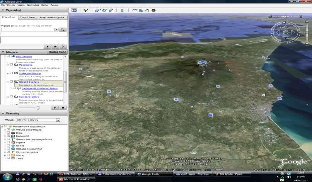The image size is (312, 182).
Task: Click the Przejdź do search input field
Action: [x=28, y=30]
